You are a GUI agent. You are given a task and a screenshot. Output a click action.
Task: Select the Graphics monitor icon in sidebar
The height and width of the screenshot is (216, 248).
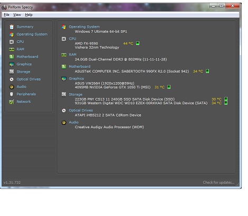[x=12, y=64]
